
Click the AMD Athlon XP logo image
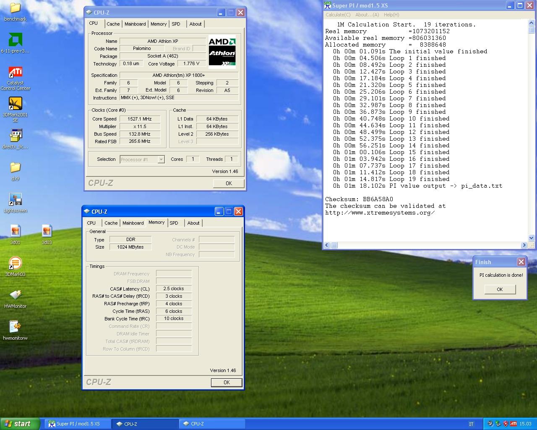pyautogui.click(x=222, y=52)
